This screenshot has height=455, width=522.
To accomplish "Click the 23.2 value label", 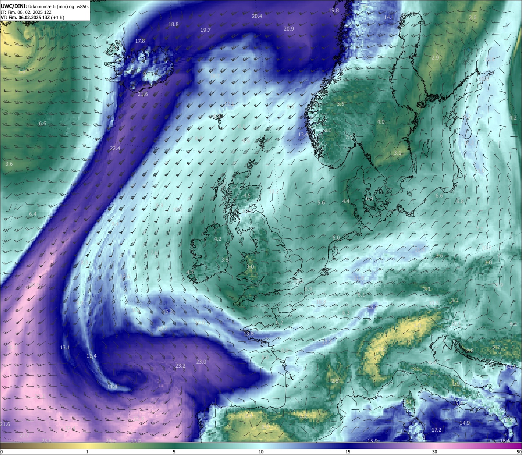I will click(180, 366).
